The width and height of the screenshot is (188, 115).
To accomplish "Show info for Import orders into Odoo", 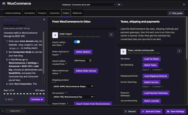I will tap(63, 45).
